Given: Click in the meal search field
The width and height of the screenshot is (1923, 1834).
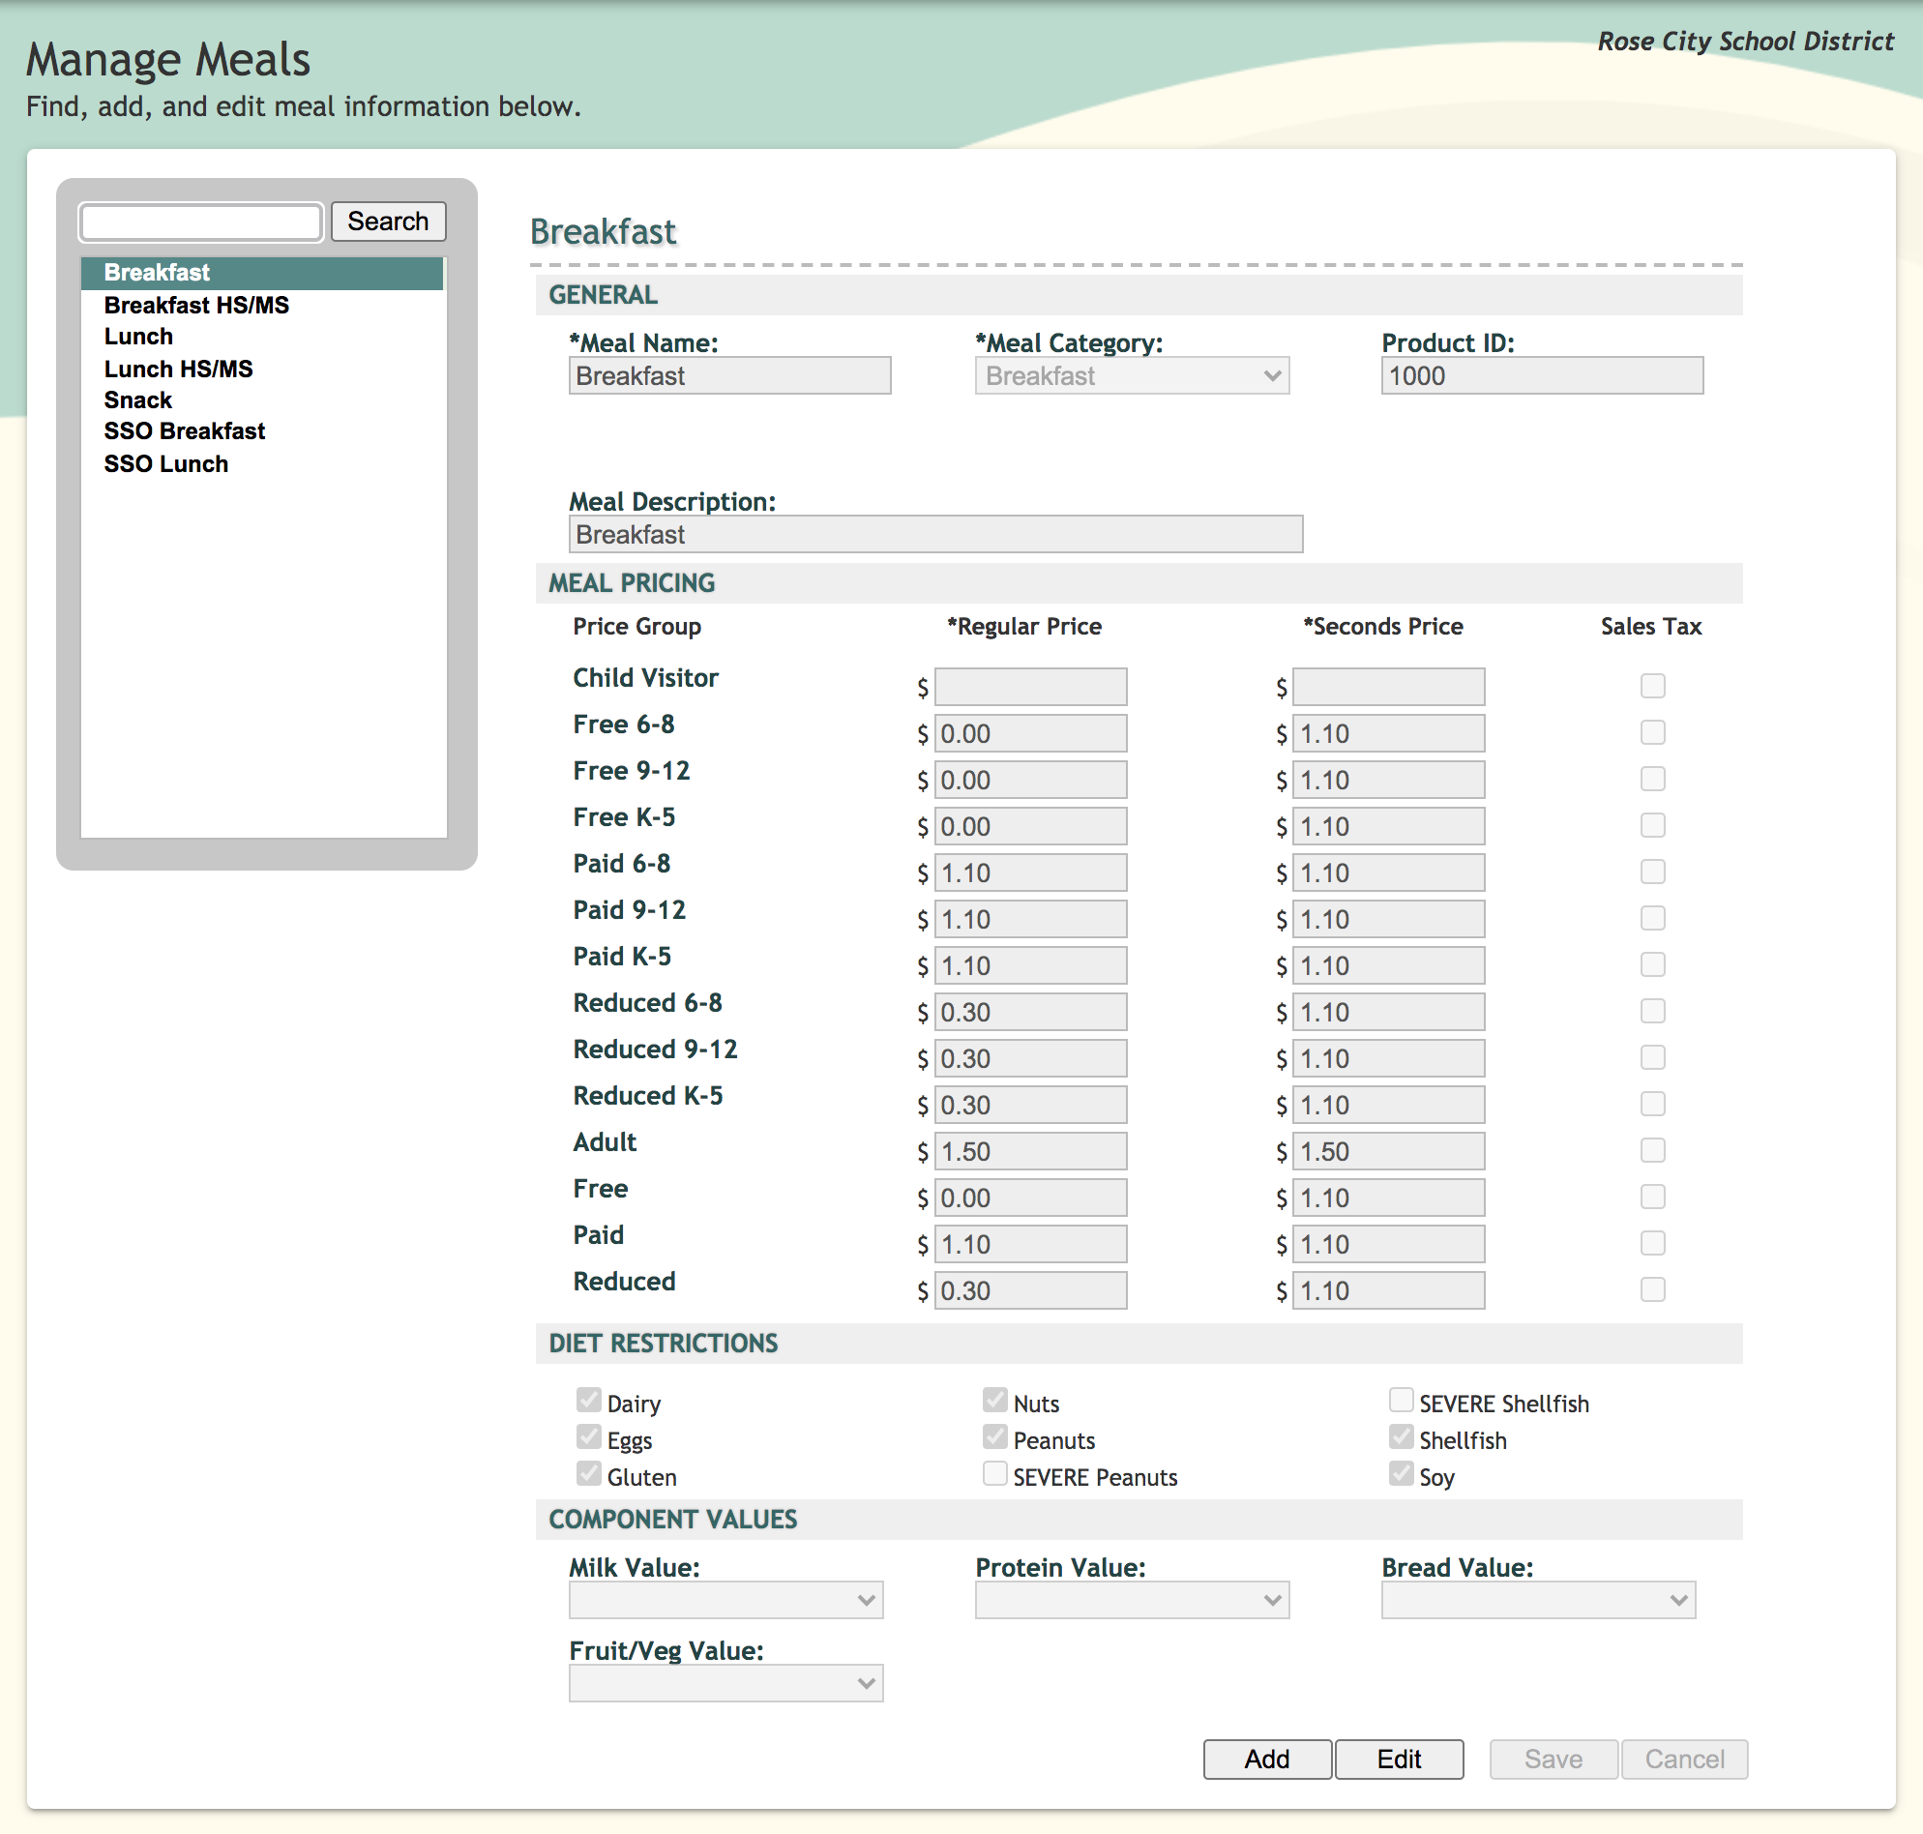Looking at the screenshot, I should [x=201, y=222].
